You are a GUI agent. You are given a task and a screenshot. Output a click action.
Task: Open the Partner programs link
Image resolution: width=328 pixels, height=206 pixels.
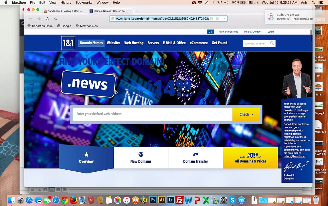point(228,31)
